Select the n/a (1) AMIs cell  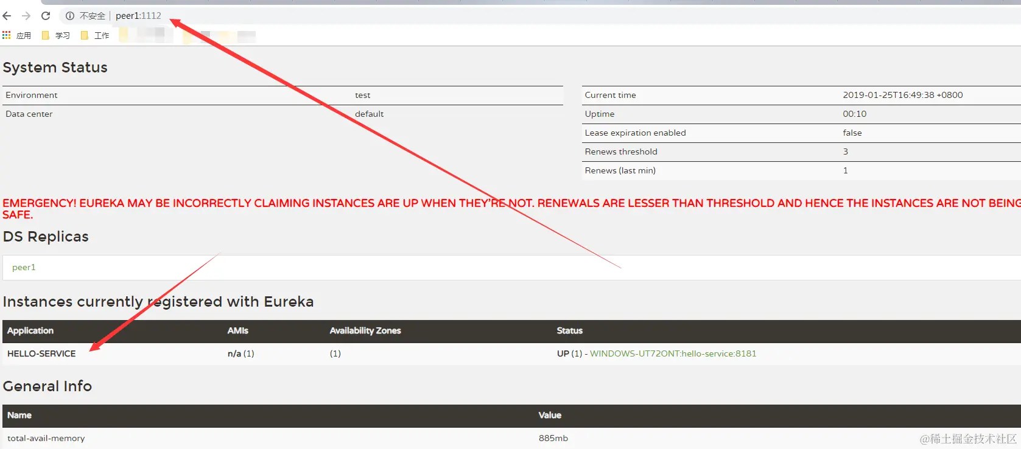(241, 353)
